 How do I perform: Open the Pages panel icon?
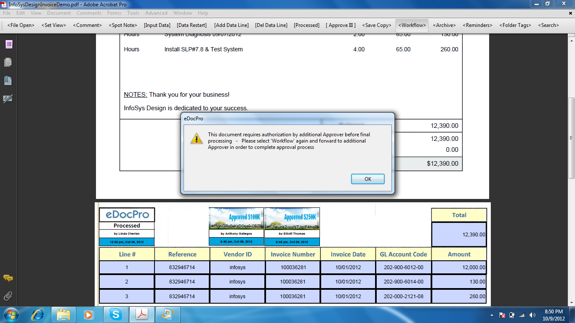coord(8,62)
